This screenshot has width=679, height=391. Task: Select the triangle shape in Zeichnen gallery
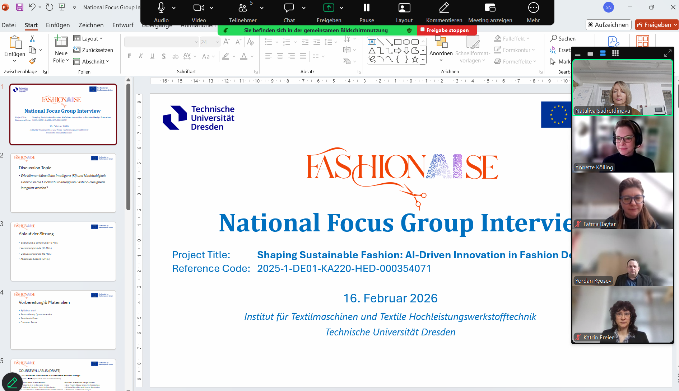click(x=372, y=51)
